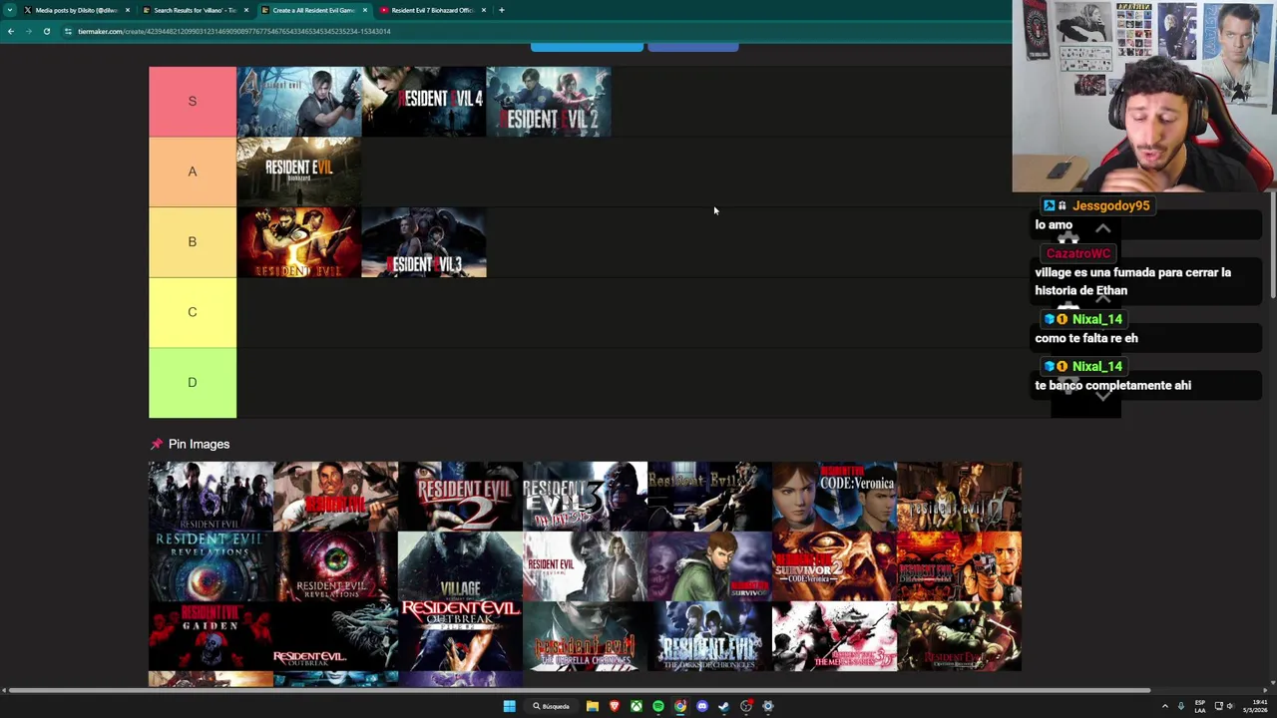Click the chevron at the chat bottom
The height and width of the screenshot is (718, 1277).
tap(1102, 396)
